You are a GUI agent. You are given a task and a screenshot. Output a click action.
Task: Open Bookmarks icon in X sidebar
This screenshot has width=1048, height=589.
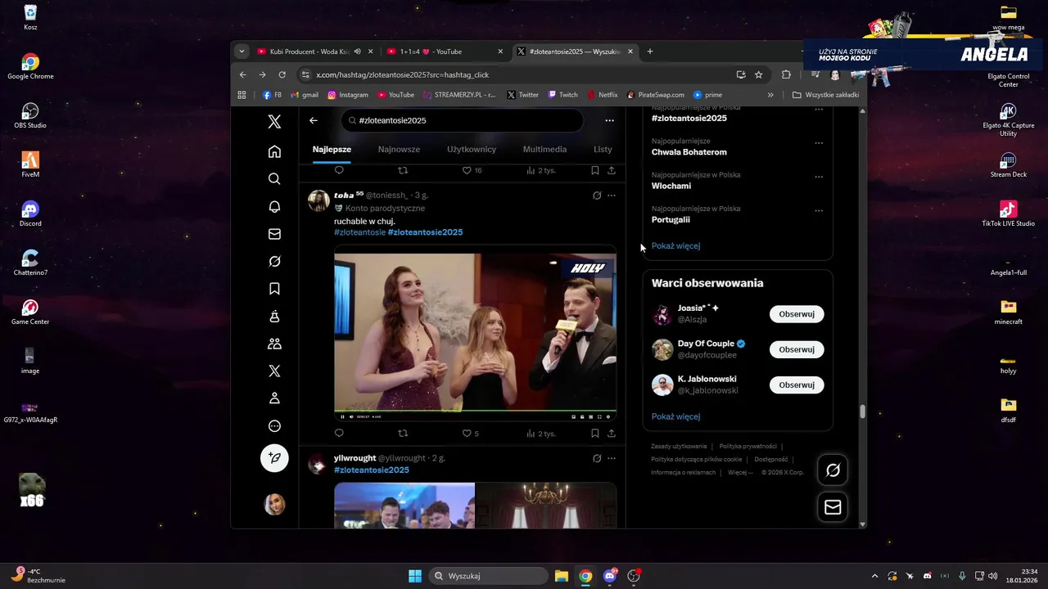pyautogui.click(x=274, y=289)
